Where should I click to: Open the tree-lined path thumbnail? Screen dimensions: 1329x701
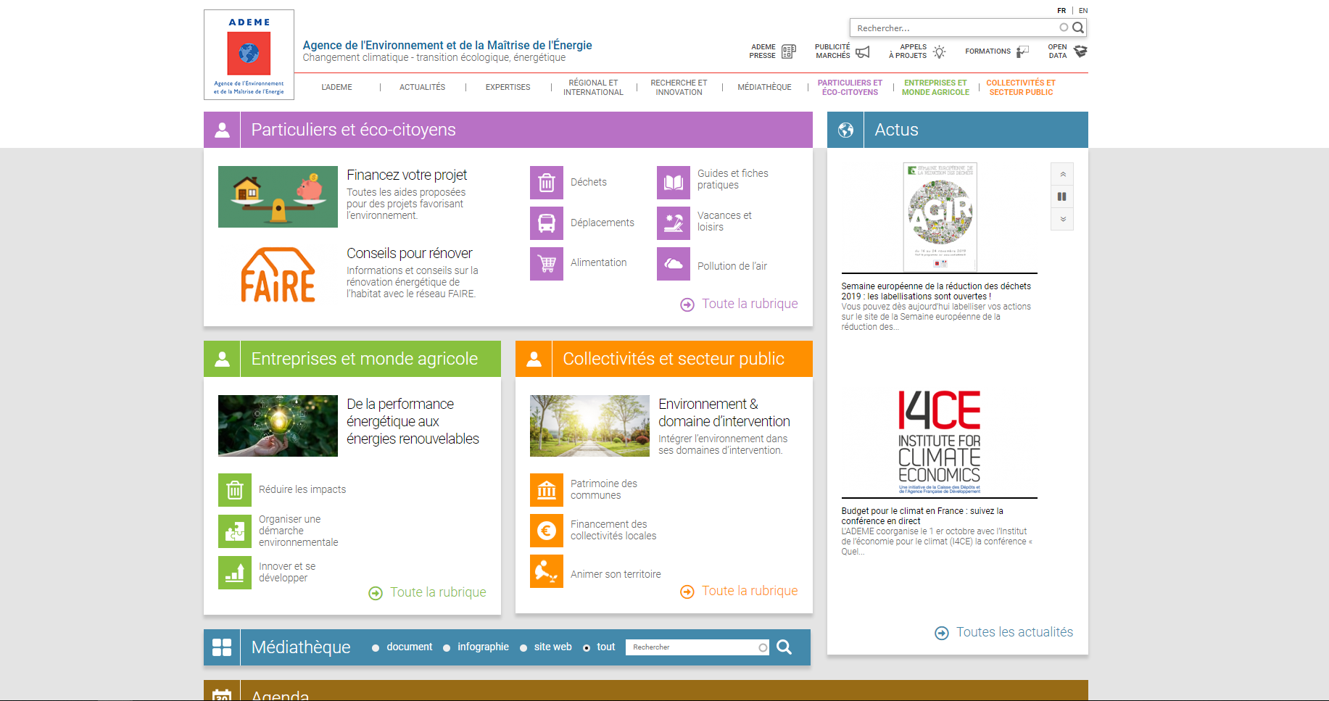click(x=589, y=426)
